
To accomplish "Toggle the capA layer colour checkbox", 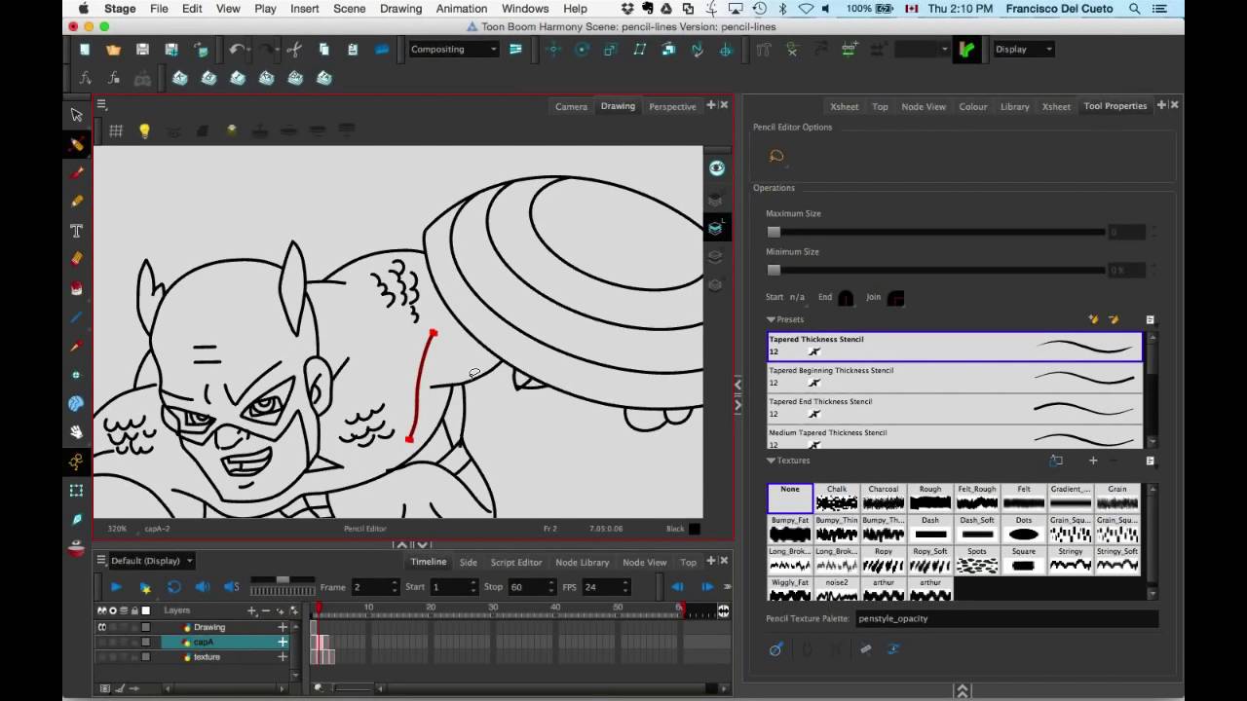I will pos(145,642).
